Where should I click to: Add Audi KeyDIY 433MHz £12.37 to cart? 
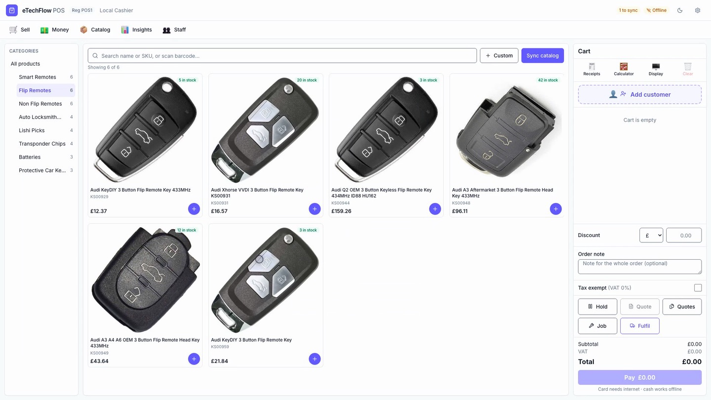pyautogui.click(x=194, y=209)
